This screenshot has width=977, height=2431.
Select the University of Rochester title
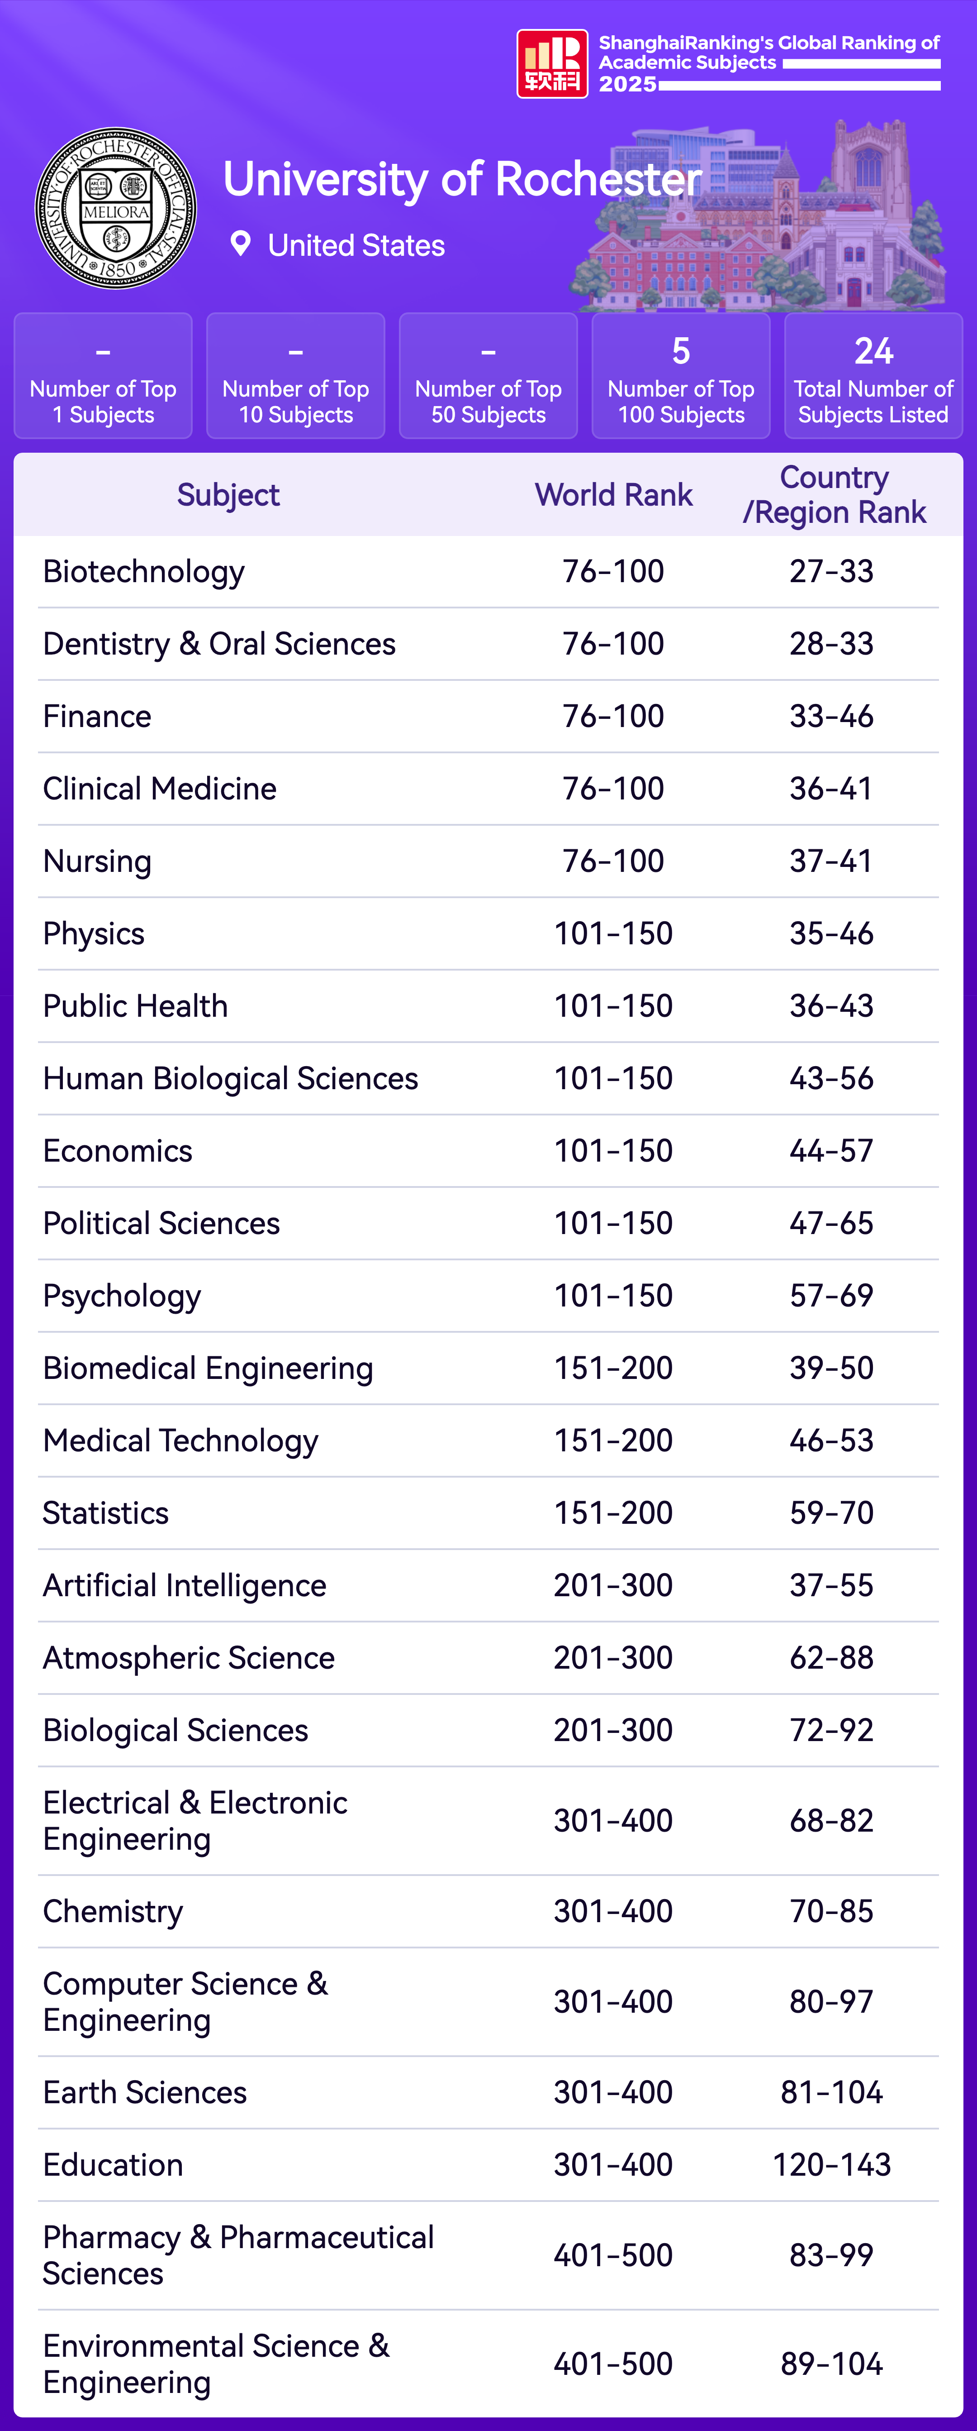[x=462, y=179]
